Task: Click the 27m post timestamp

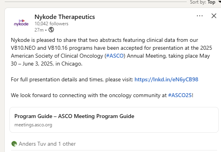Action: pos(39,30)
